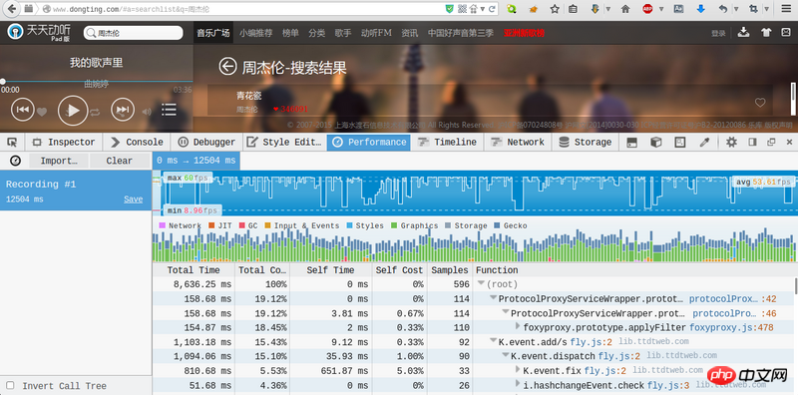Viewport: 798px width, 395px height.
Task: Bookmark this page with star icon
Action: pos(555,9)
